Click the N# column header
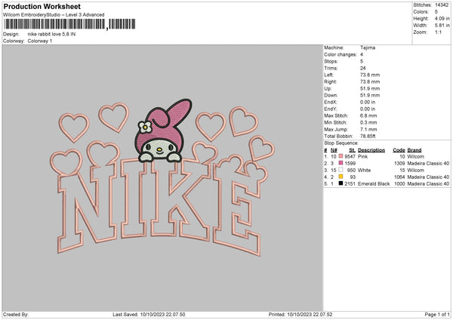The height and width of the screenshot is (320, 453). 334,150
